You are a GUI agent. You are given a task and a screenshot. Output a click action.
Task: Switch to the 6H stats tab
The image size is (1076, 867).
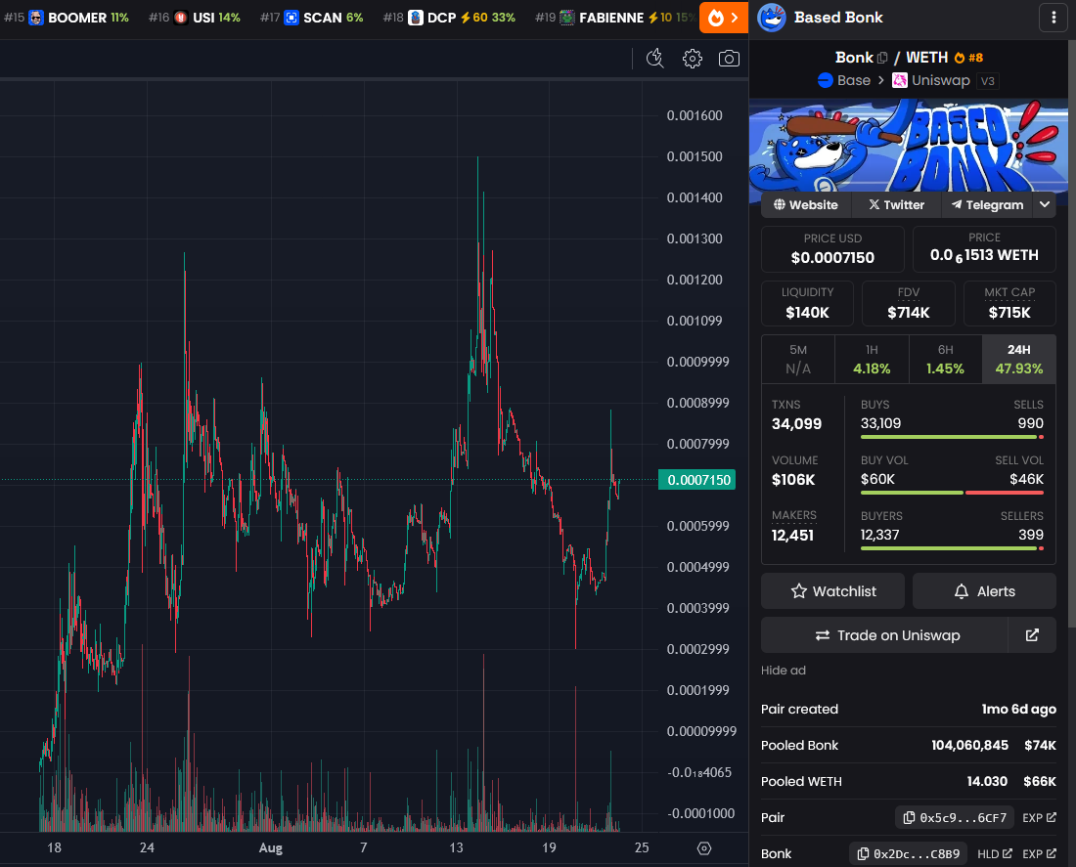pyautogui.click(x=945, y=359)
